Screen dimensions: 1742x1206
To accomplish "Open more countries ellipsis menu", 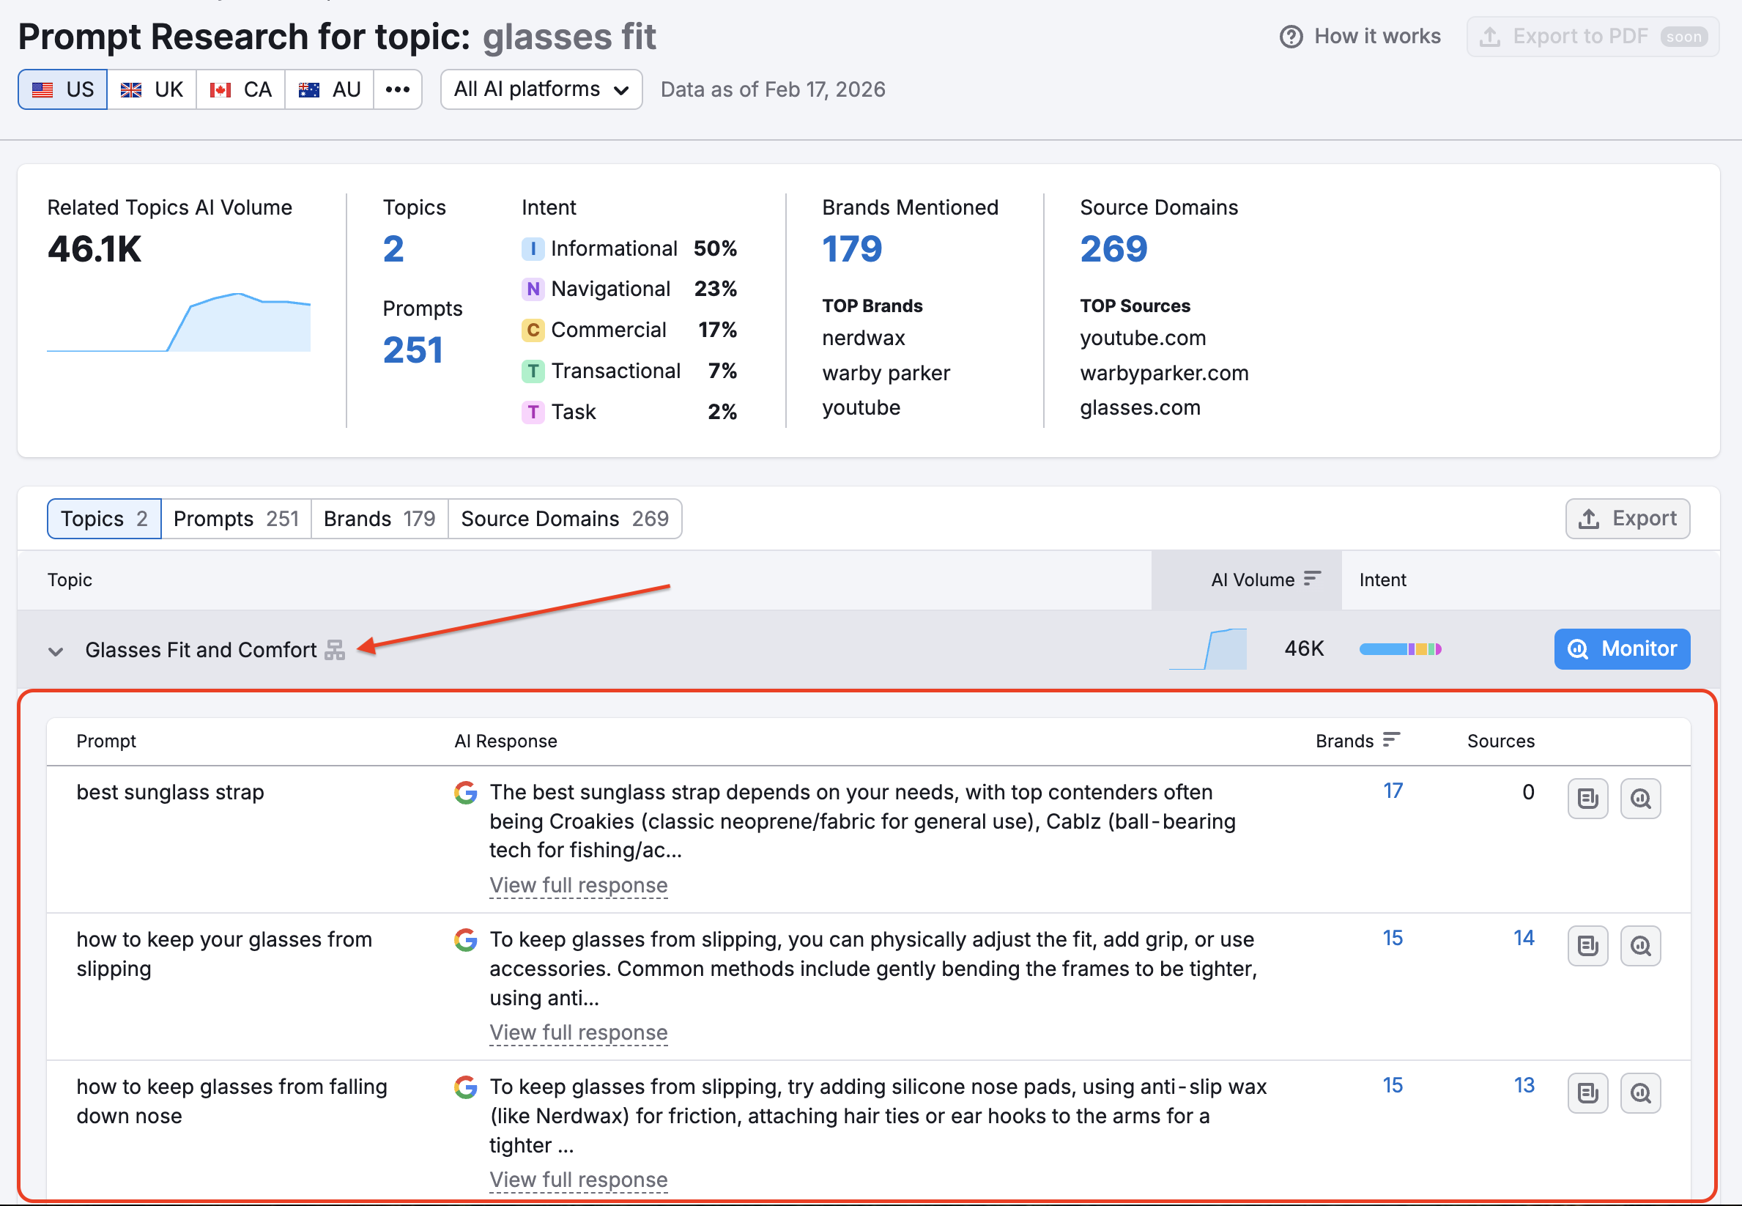I will 397,90.
